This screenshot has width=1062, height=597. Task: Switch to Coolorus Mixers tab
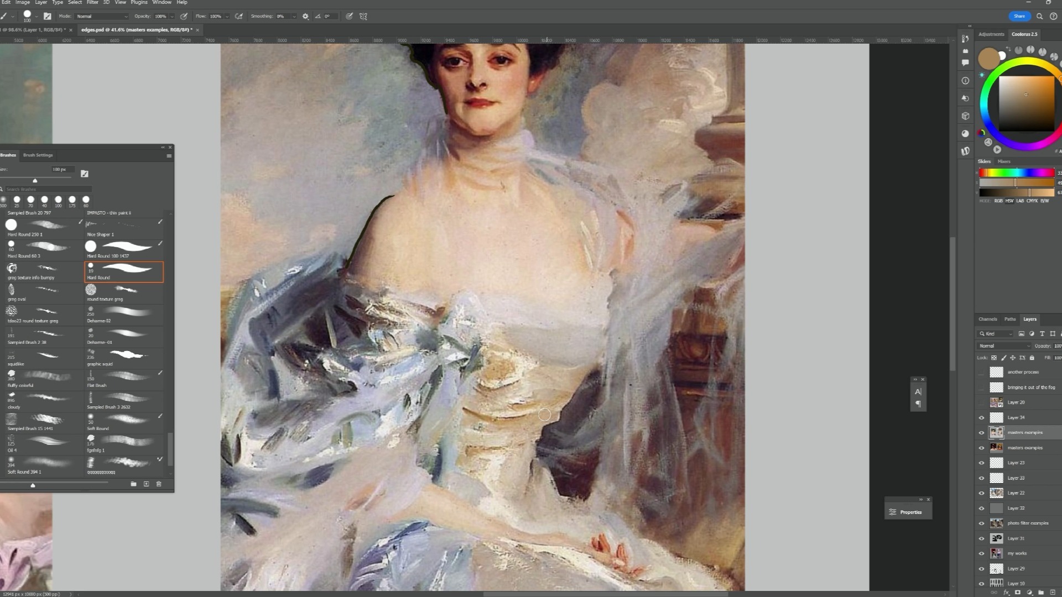(1004, 161)
